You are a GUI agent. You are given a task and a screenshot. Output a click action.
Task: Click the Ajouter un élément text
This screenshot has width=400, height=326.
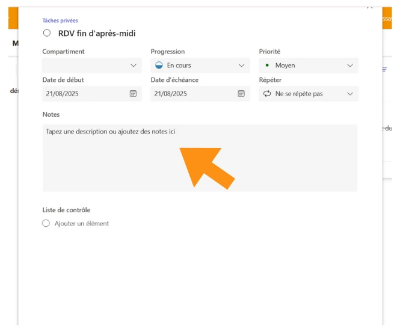coord(82,223)
